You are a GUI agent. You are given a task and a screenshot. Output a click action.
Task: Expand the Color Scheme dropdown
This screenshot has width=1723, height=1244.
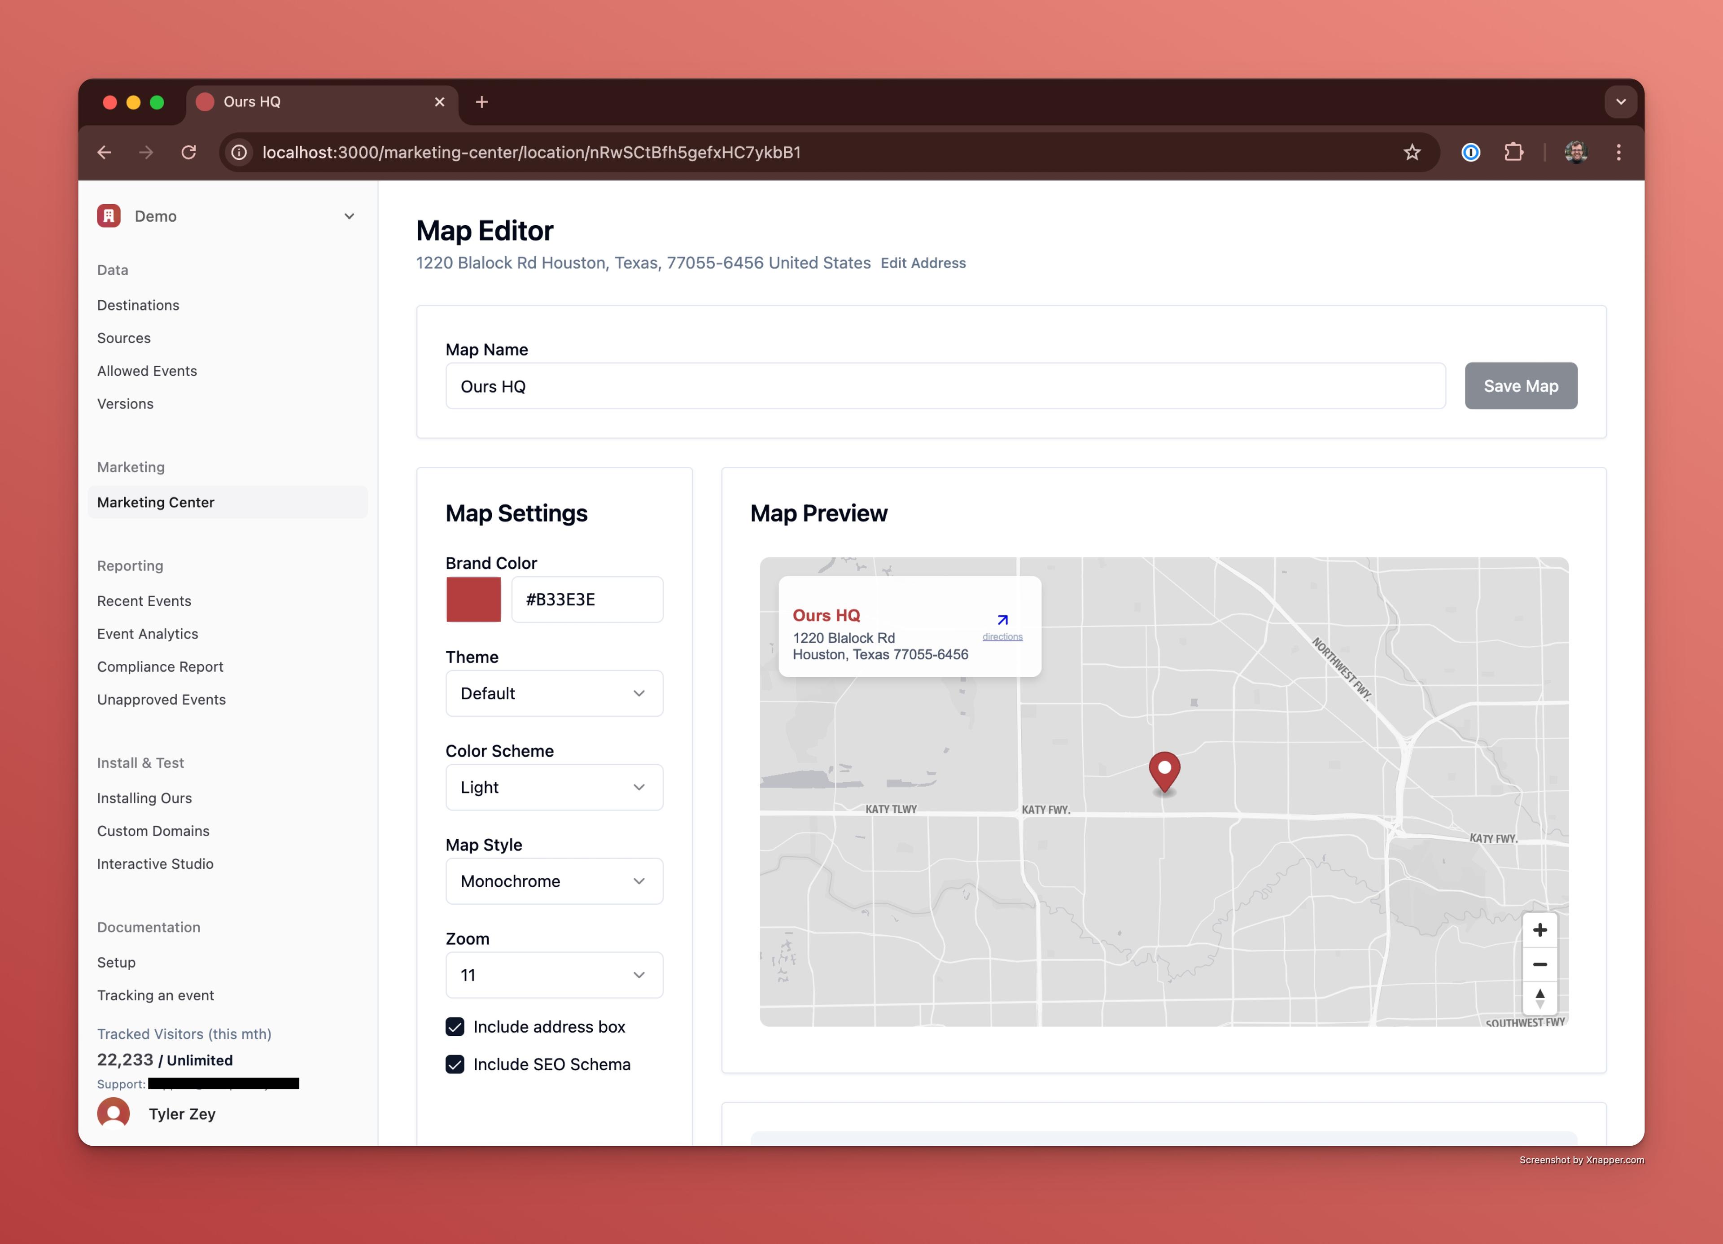554,787
